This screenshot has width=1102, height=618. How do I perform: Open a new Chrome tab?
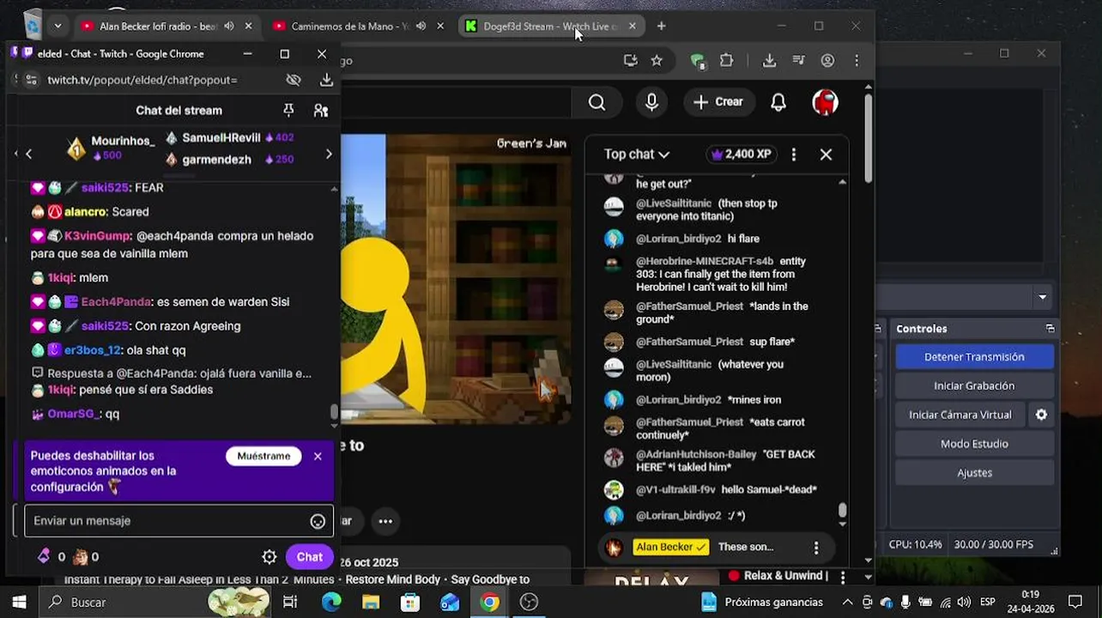point(661,27)
